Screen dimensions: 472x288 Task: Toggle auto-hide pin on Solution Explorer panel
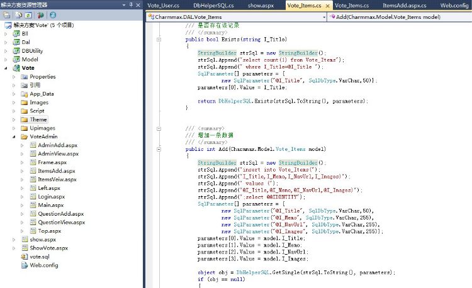pos(131,5)
